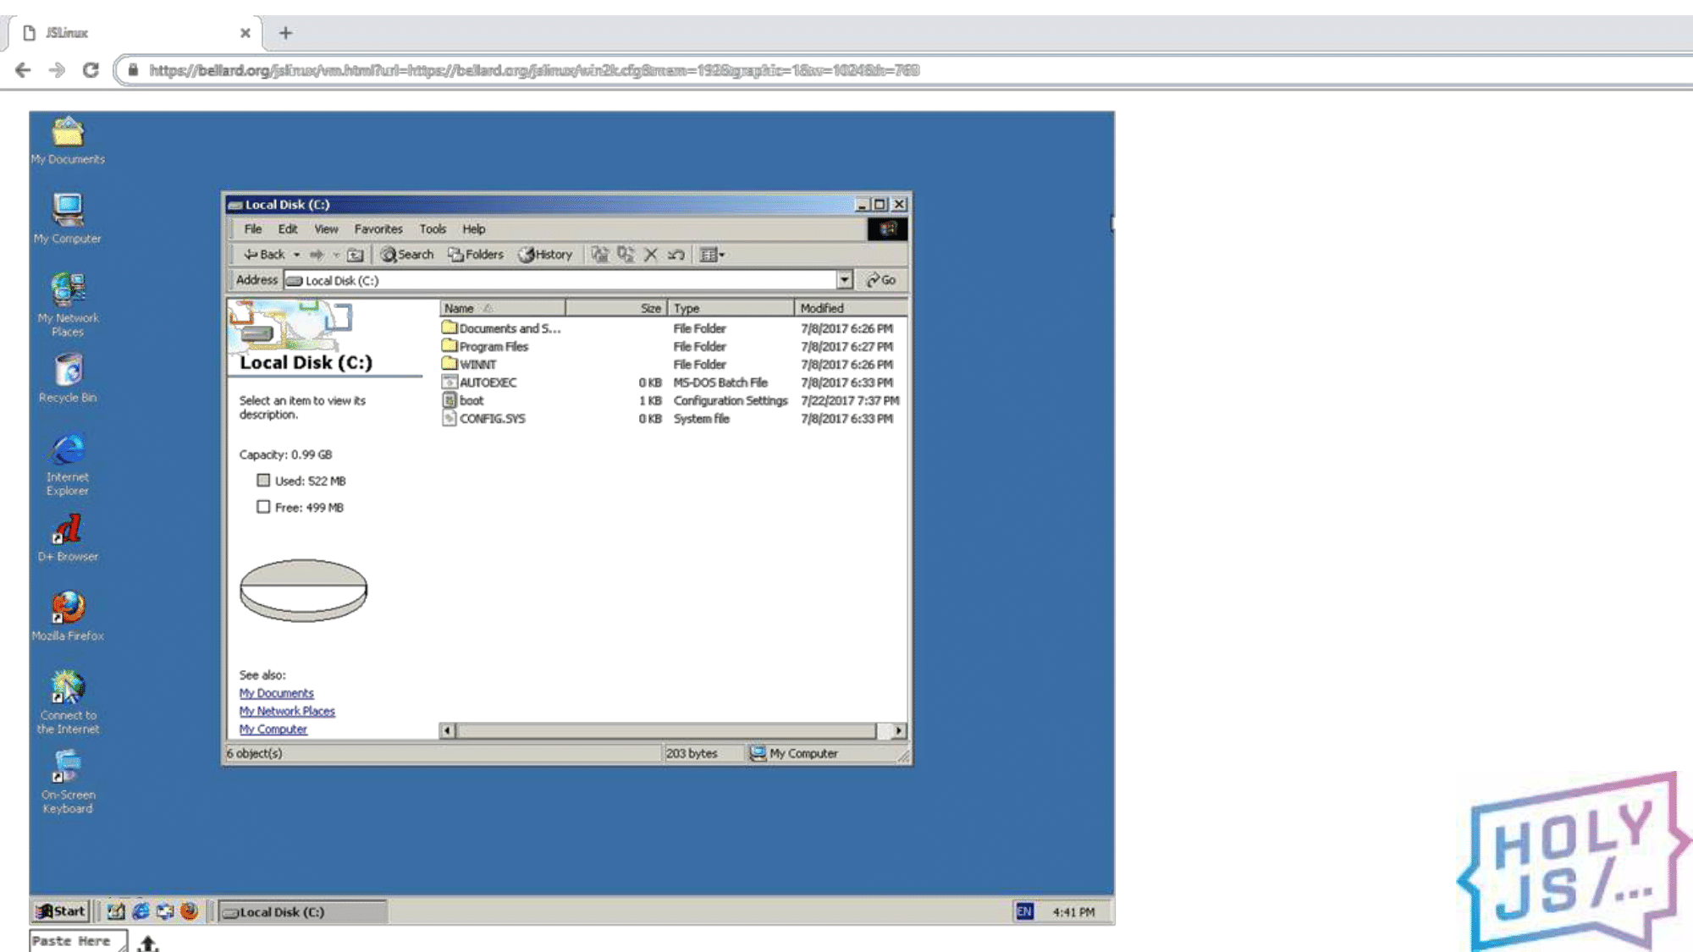This screenshot has width=1693, height=952.
Task: Open the History pane
Action: click(x=545, y=255)
